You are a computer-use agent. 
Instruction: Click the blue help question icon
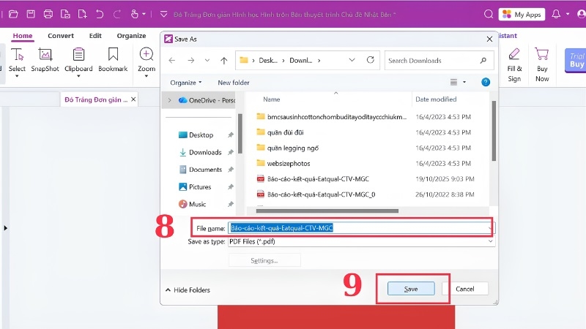[486, 82]
